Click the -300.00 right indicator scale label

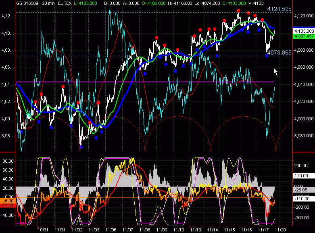tap(302, 218)
